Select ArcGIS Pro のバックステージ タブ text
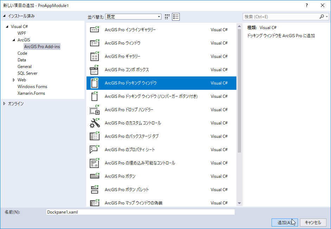 click(132, 136)
